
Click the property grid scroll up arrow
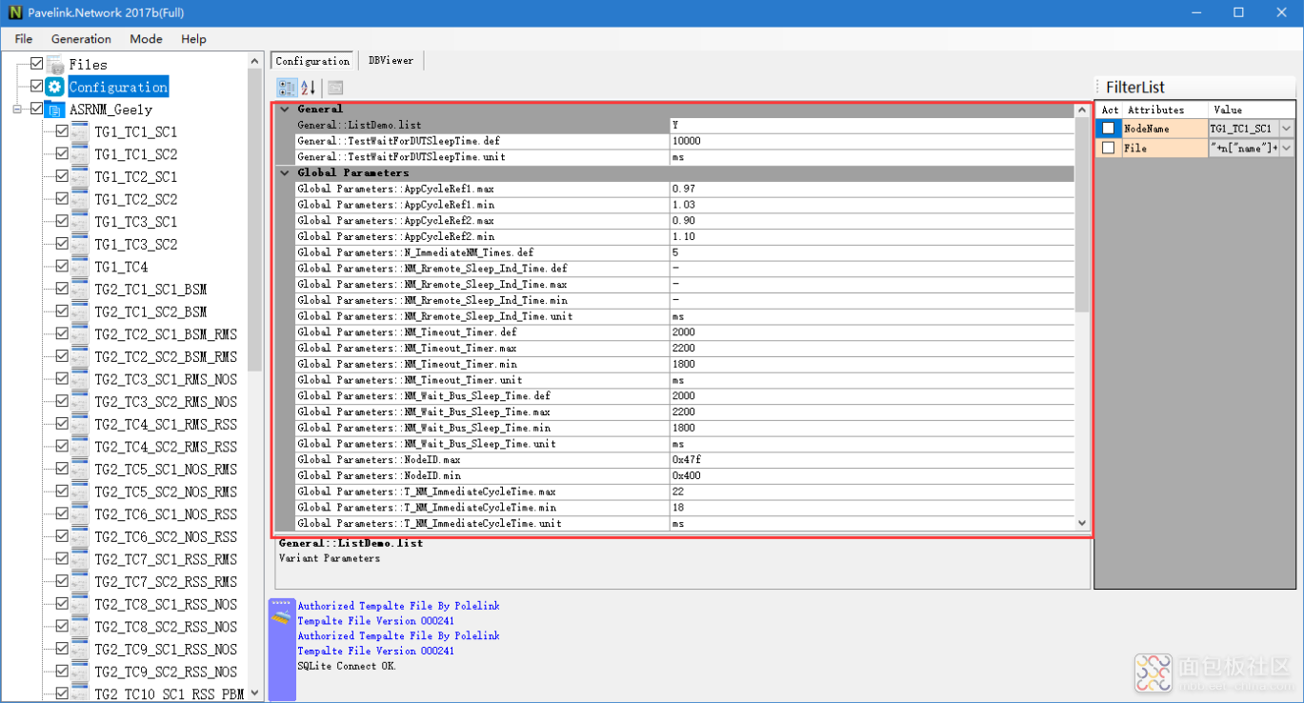[1081, 110]
